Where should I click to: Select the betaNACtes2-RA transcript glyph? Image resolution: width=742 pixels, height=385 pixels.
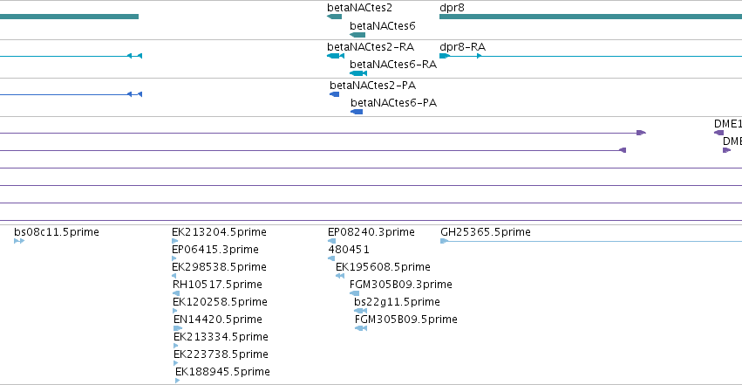tap(336, 56)
